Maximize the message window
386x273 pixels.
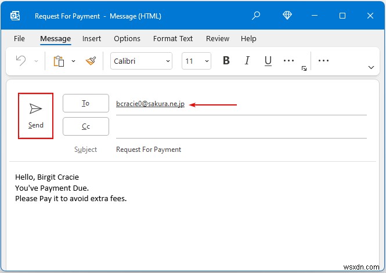click(x=342, y=16)
